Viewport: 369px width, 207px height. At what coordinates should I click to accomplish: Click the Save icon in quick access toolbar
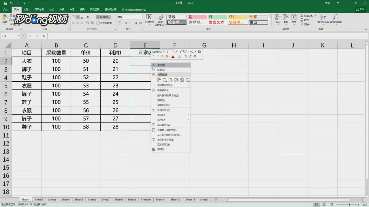click(x=5, y=3)
